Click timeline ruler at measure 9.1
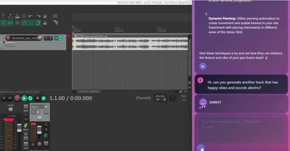The width and height of the screenshot is (290, 151). tap(160, 28)
